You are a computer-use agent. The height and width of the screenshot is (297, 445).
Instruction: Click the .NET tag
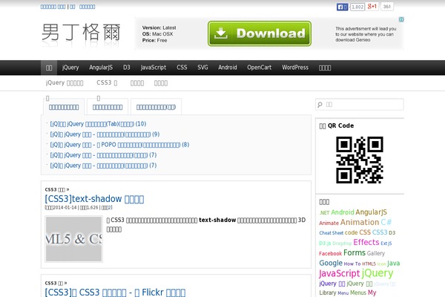point(324,213)
